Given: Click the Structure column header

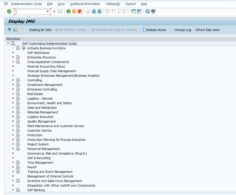Looking at the screenshot, I should click(120, 39).
